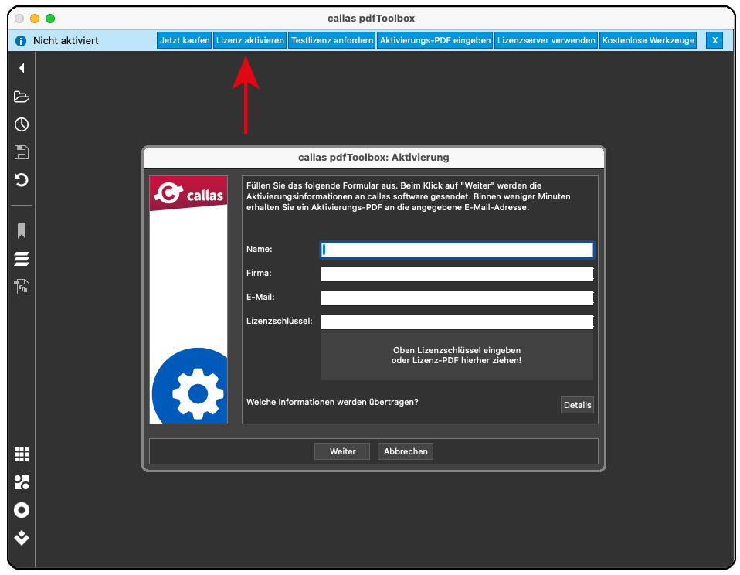Click Weiter to continue activation
740x575 pixels.
point(342,451)
